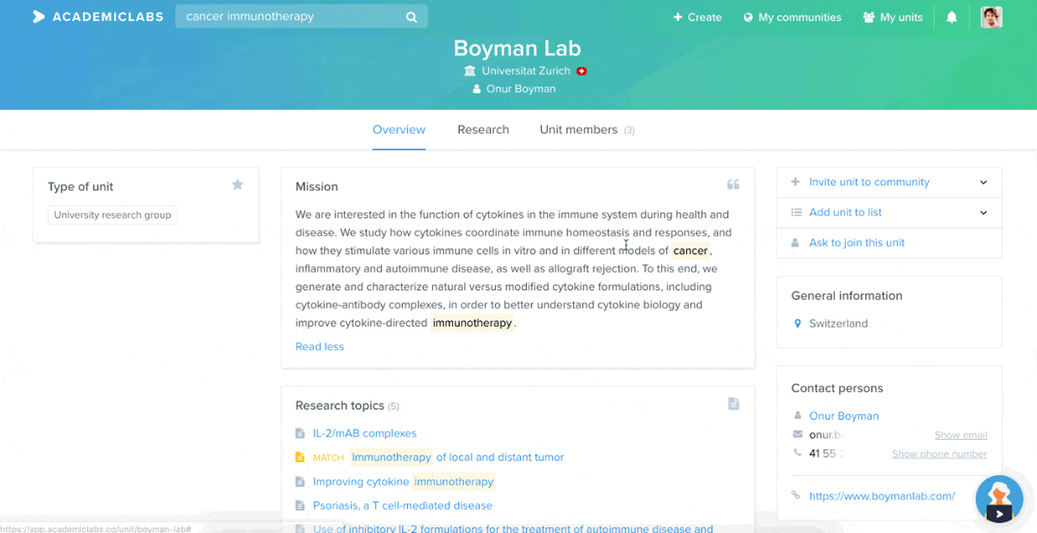The image size is (1037, 533).
Task: Open the notifications bell
Action: 951,17
